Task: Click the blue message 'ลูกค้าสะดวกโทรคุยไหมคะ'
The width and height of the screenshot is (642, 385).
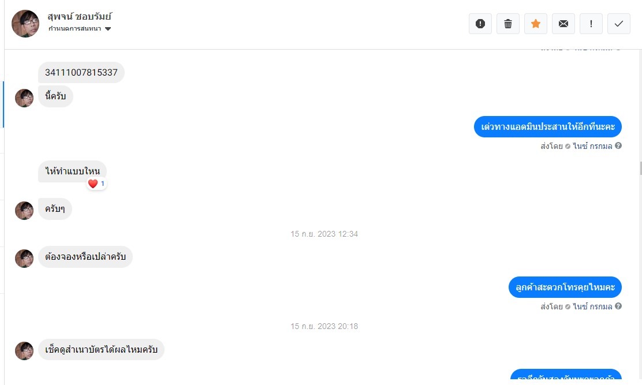Action: 565,287
